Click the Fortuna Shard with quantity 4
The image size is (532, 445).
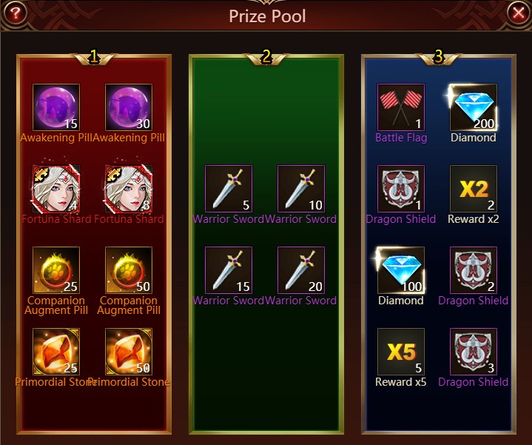(56, 189)
